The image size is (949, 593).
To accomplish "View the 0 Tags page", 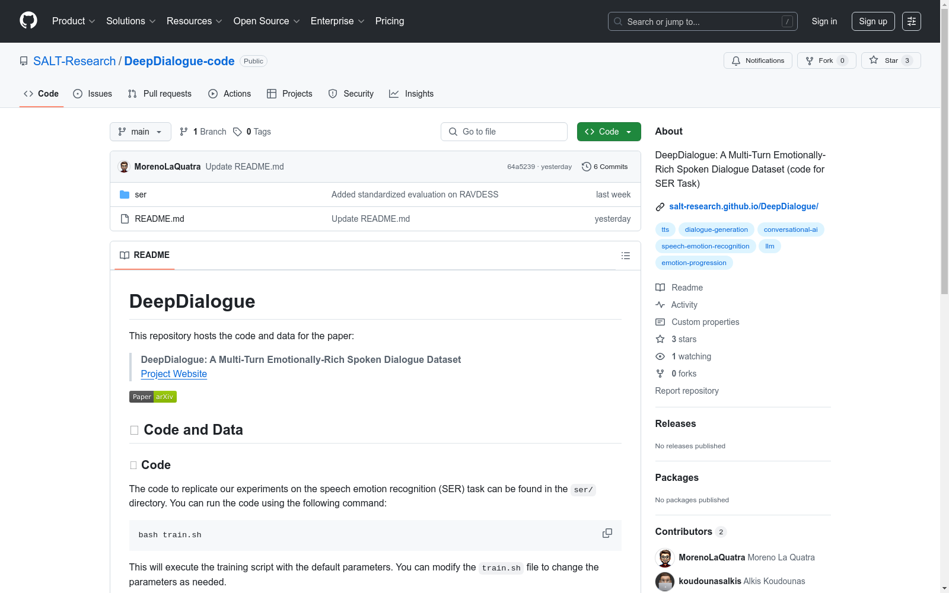I will 252,132.
